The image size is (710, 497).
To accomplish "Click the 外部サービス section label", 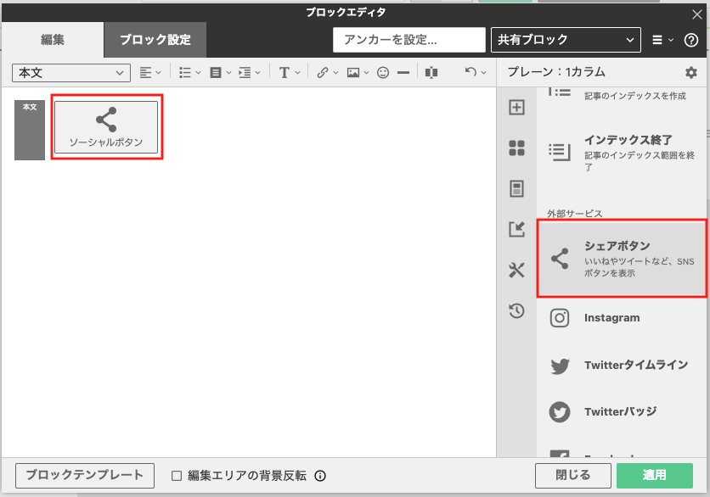I will pyautogui.click(x=575, y=214).
